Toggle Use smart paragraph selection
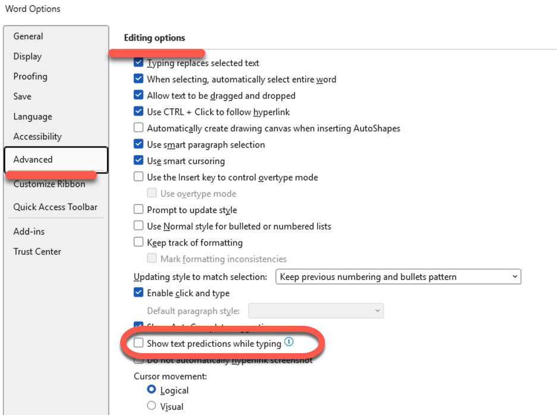 tap(139, 144)
